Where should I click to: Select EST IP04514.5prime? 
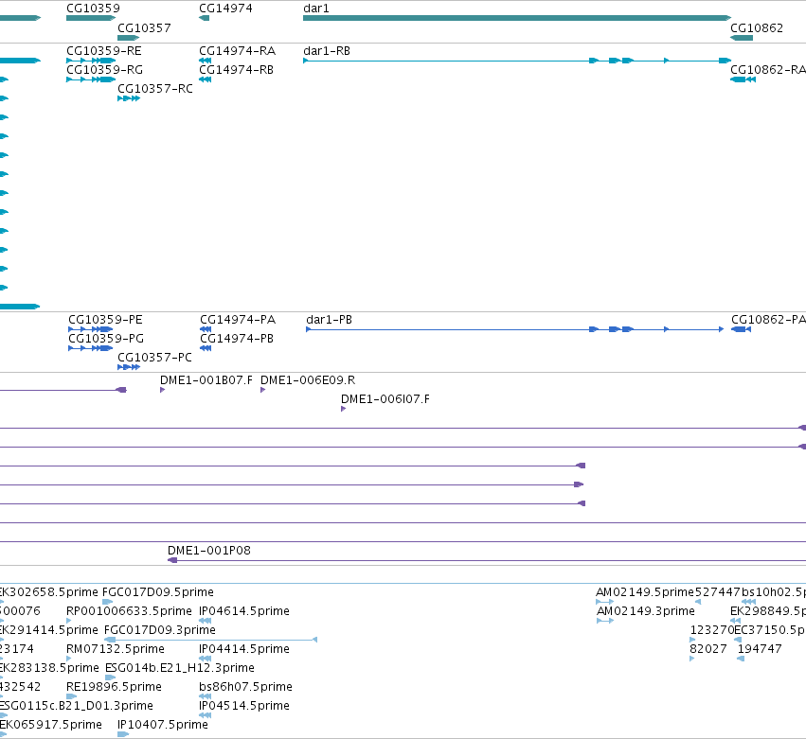[x=244, y=706]
